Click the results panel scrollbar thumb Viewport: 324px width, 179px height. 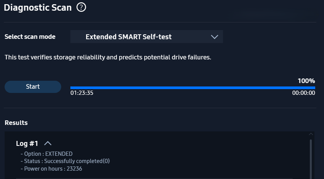click(x=311, y=158)
